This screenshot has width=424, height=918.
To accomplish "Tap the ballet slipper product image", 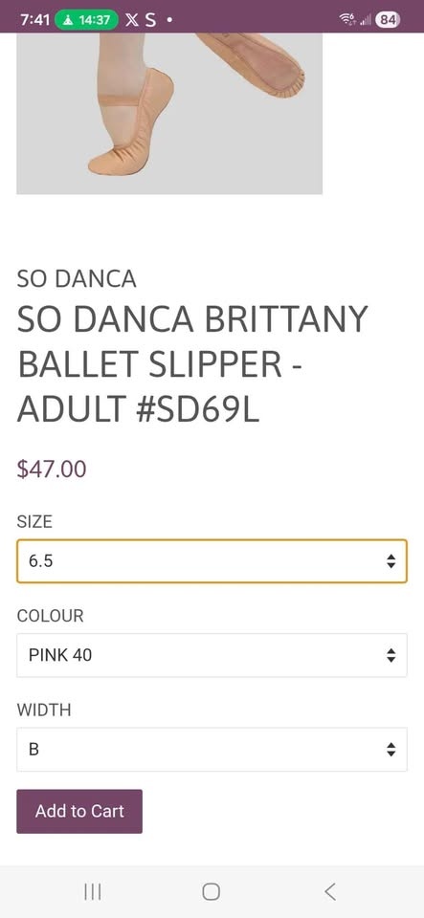I will point(169,114).
